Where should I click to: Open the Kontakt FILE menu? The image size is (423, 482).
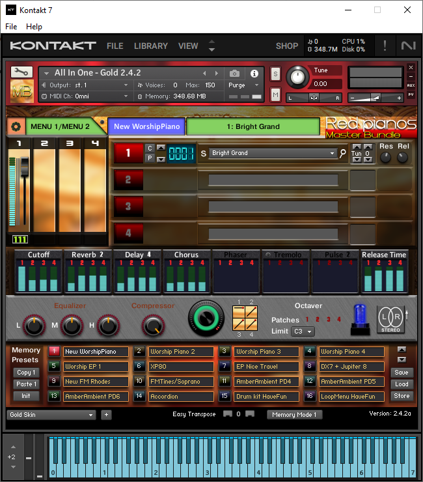click(x=115, y=46)
